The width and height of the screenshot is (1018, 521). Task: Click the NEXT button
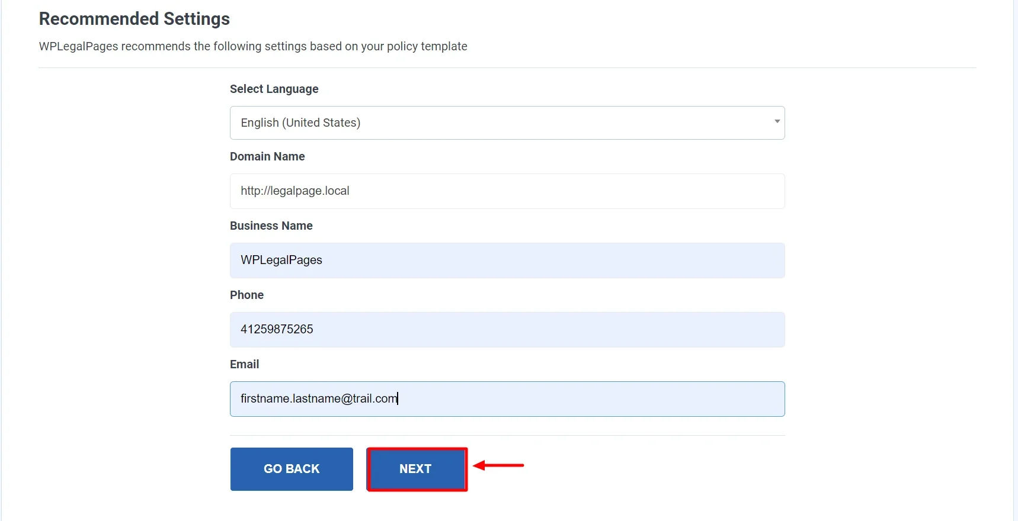[x=417, y=469]
